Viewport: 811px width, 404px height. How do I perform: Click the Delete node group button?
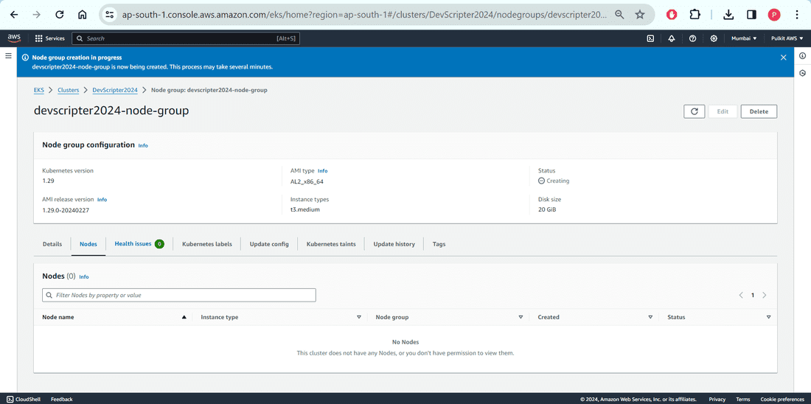(759, 111)
